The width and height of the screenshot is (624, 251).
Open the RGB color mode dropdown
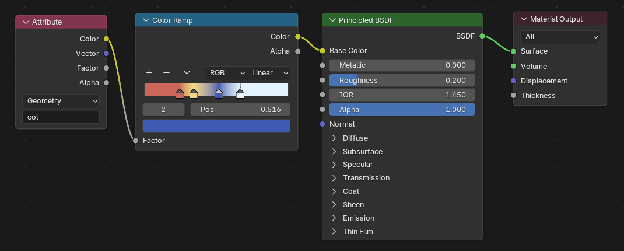point(225,73)
